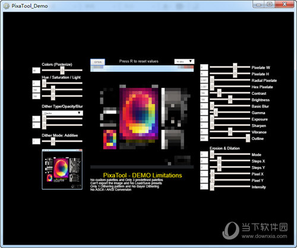
Task: Click the Erosion Mode value box
Action: point(204,154)
